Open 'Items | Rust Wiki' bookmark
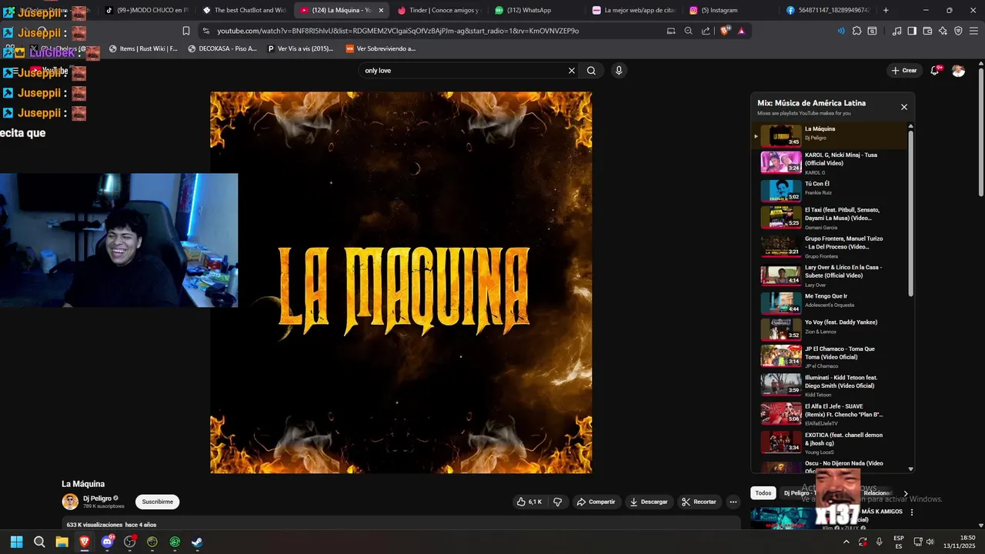 pos(143,48)
